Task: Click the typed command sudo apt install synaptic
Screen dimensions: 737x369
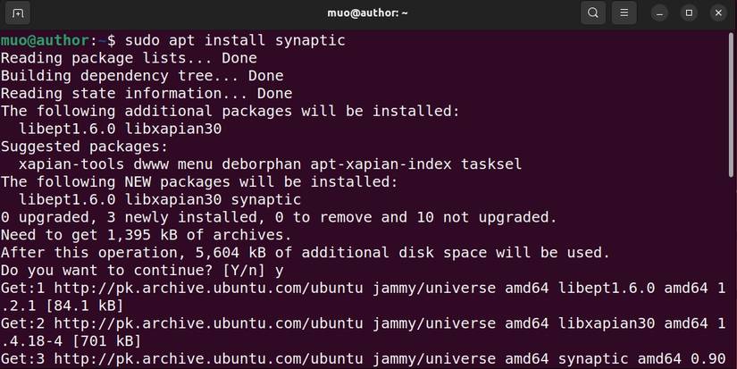Action: (x=235, y=41)
